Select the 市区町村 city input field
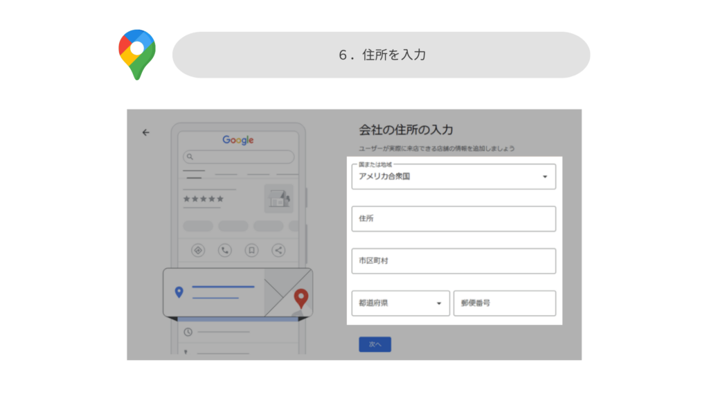The width and height of the screenshot is (709, 399). 454,261
